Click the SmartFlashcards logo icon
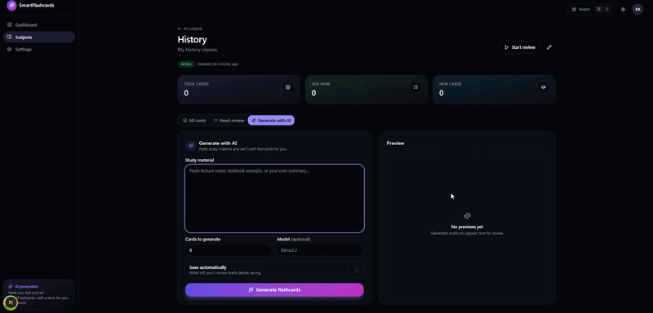Viewport: 653px width, 313px height. pos(11,6)
